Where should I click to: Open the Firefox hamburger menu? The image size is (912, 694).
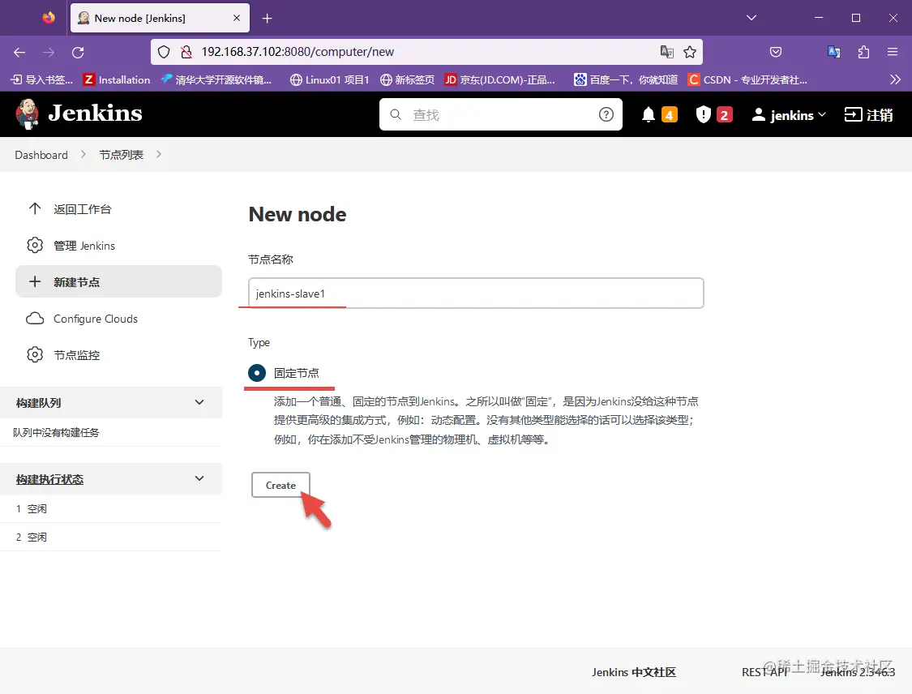[893, 52]
